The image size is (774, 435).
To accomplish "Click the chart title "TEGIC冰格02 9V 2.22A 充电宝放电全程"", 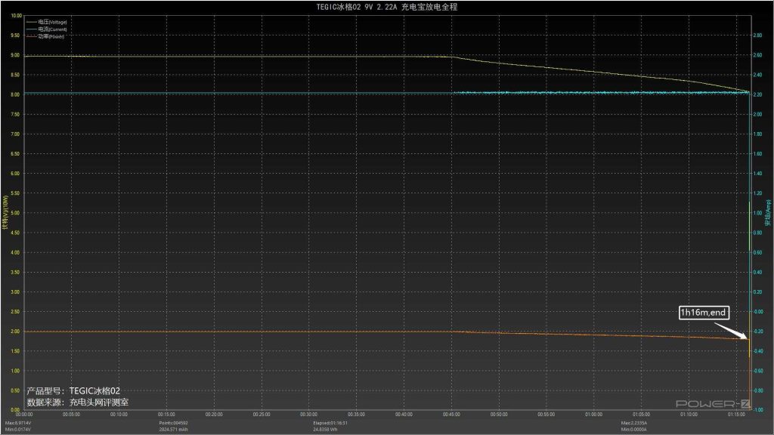I will (387, 7).
